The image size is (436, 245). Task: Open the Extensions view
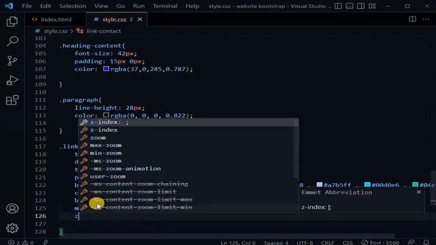pyautogui.click(x=12, y=100)
